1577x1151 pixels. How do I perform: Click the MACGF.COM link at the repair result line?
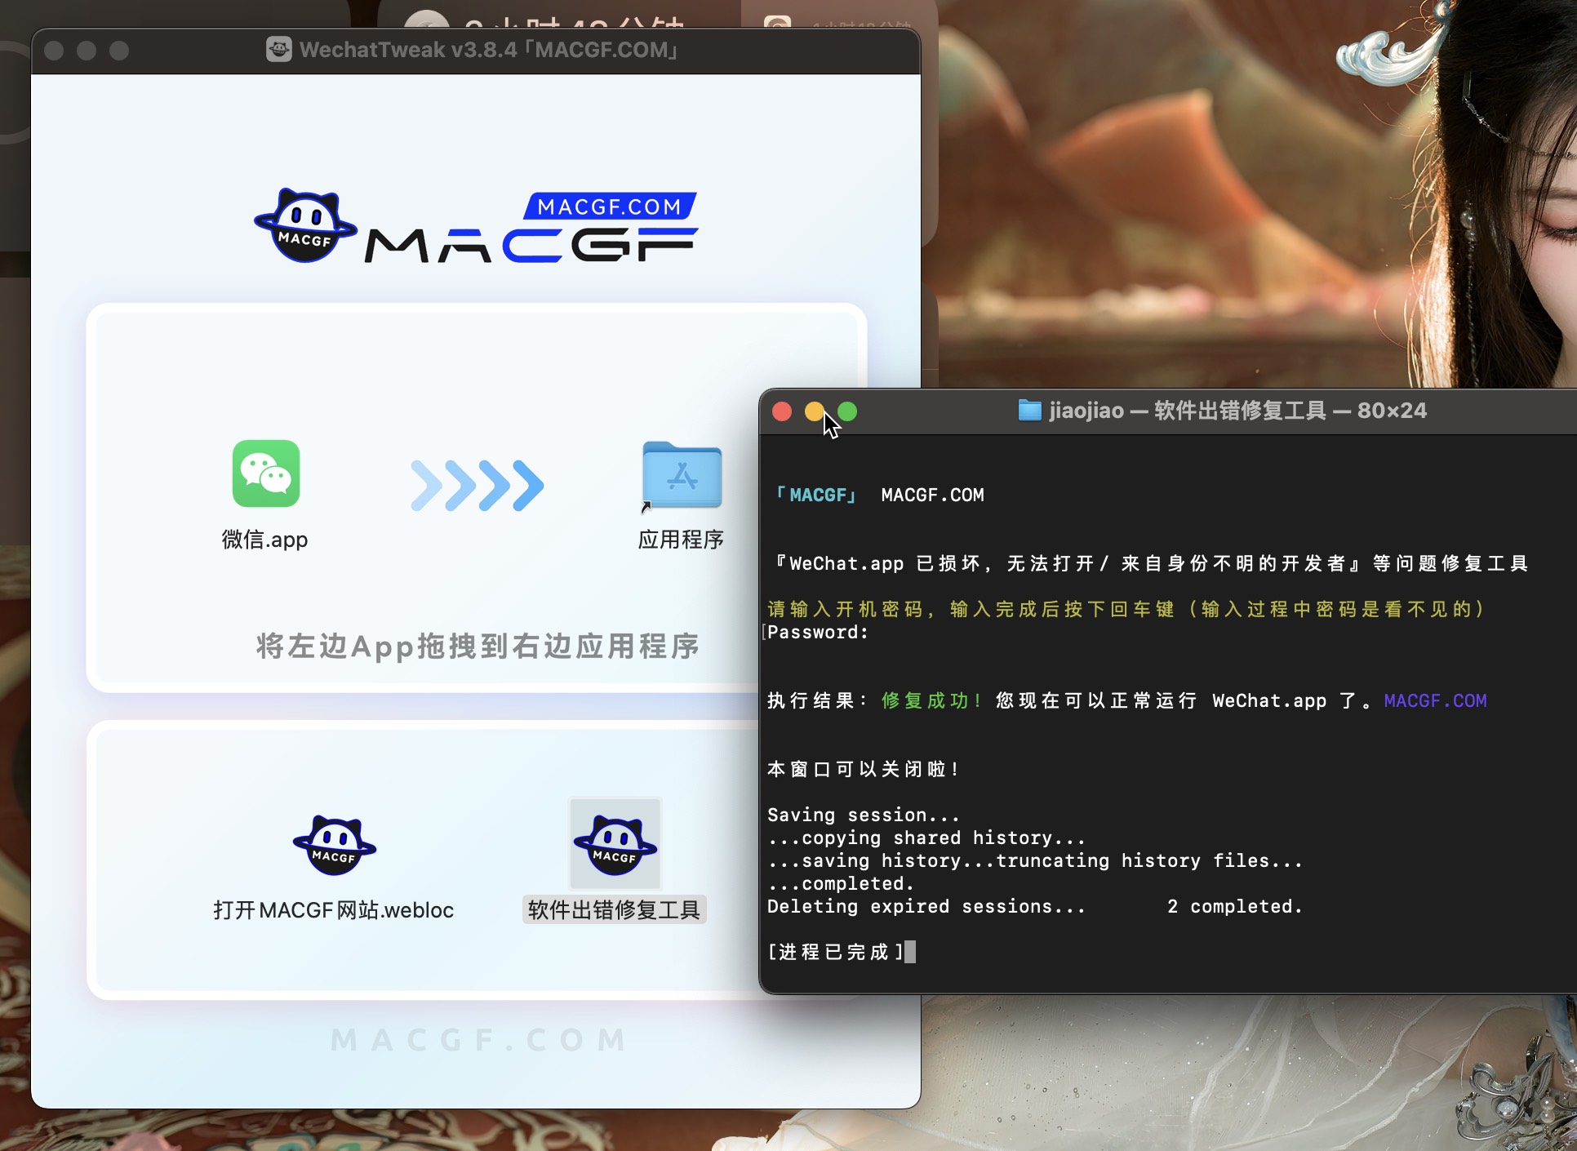click(x=1434, y=700)
